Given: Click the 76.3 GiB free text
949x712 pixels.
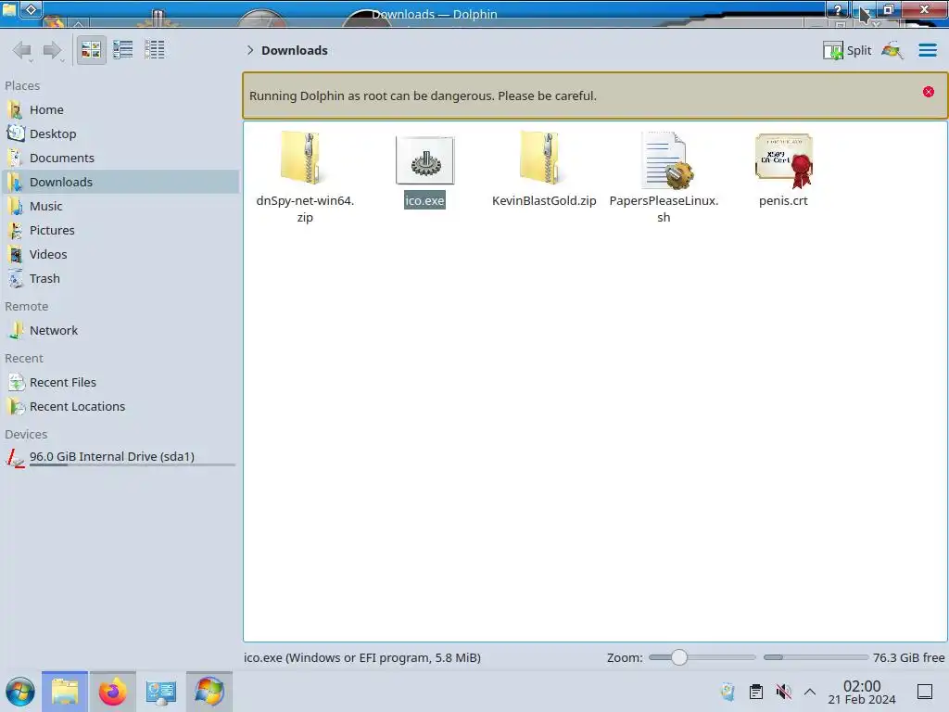Looking at the screenshot, I should (x=908, y=657).
